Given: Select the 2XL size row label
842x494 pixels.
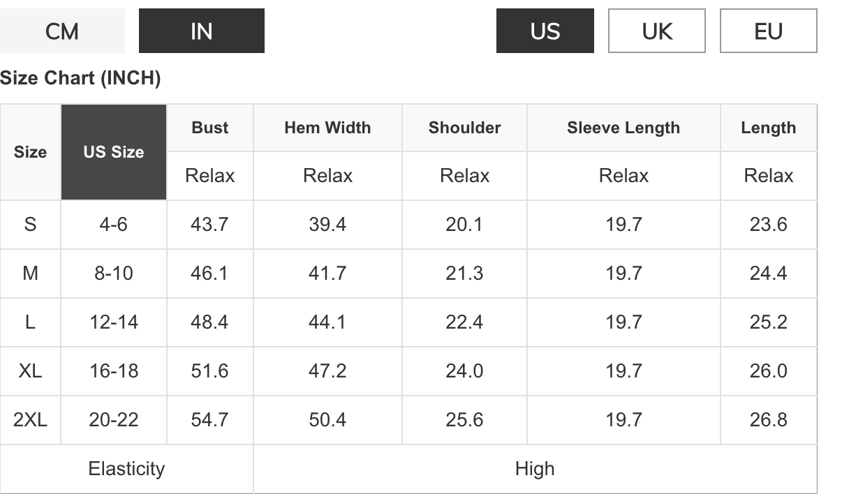Looking at the screenshot, I should click(x=31, y=420).
